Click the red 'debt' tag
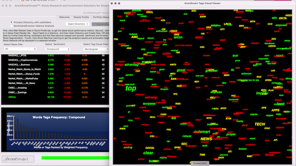 199,37
